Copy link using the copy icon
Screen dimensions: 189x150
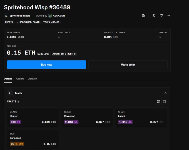coord(154,16)
